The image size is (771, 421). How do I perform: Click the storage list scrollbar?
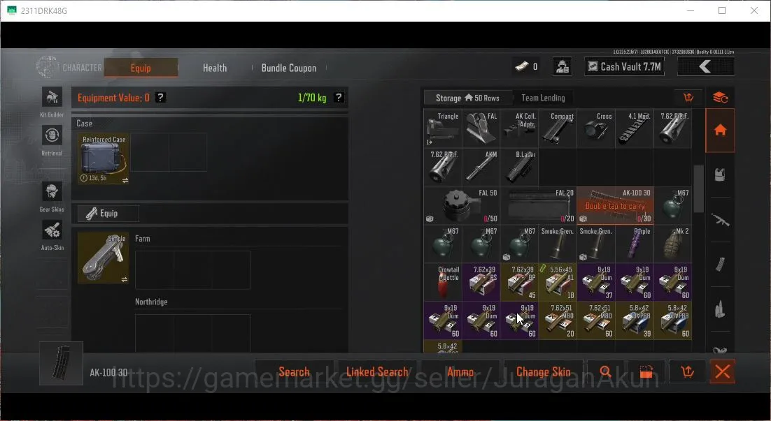(698, 189)
